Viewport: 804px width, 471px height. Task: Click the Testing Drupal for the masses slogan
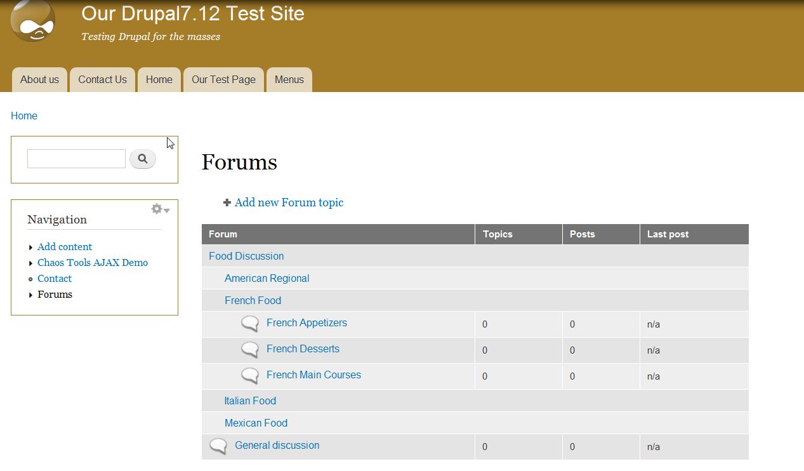[150, 37]
